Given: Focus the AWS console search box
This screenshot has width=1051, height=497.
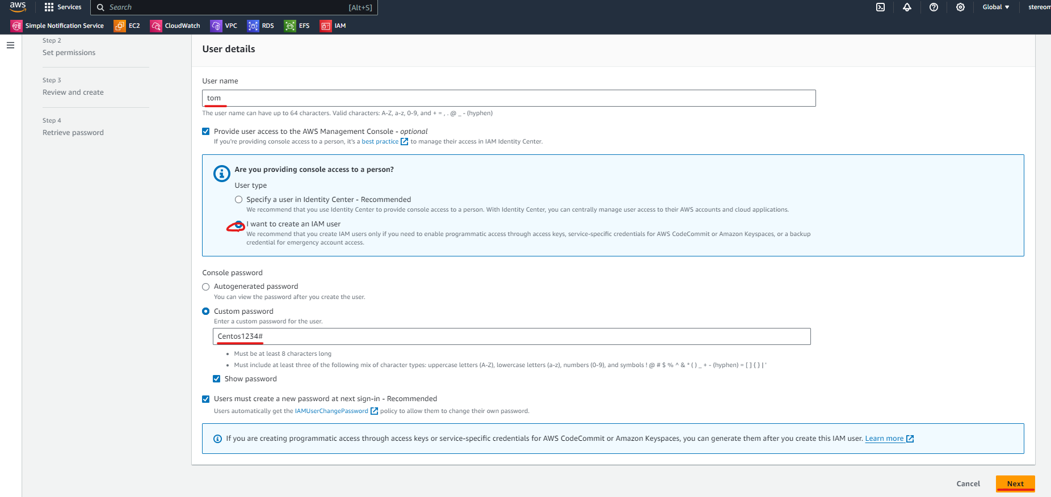Looking at the screenshot, I should [x=234, y=7].
